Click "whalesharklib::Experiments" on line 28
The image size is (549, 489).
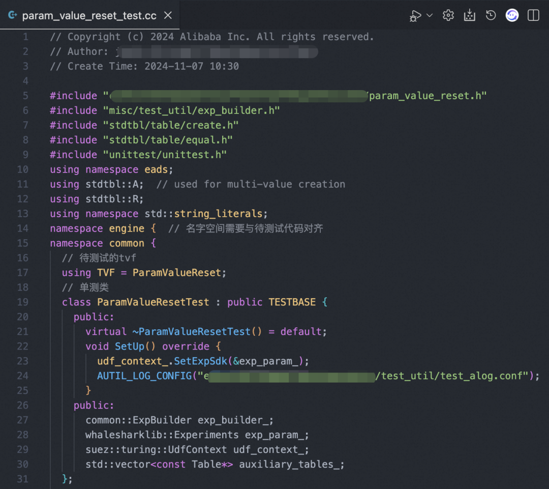tap(162, 435)
